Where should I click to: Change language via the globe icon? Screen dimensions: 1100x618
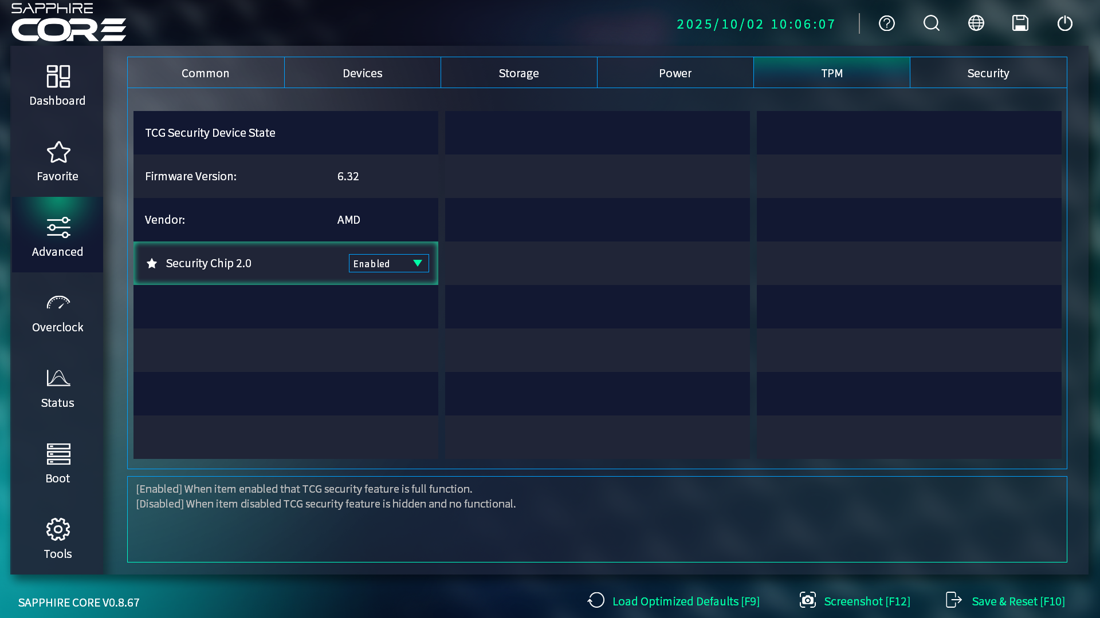point(976,23)
